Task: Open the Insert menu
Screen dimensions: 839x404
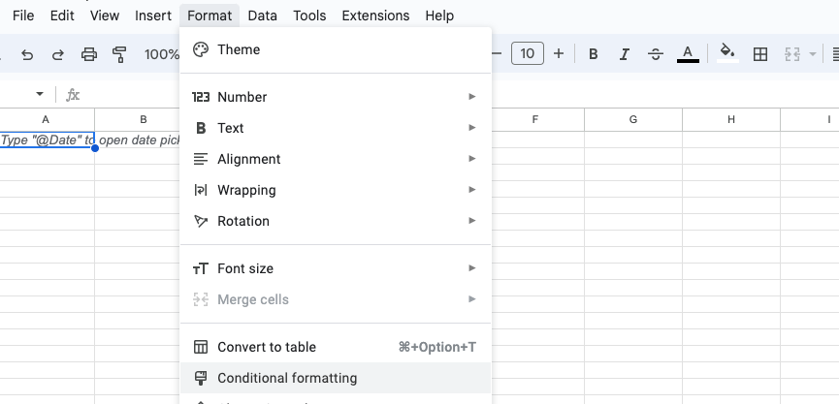Action: pos(153,16)
